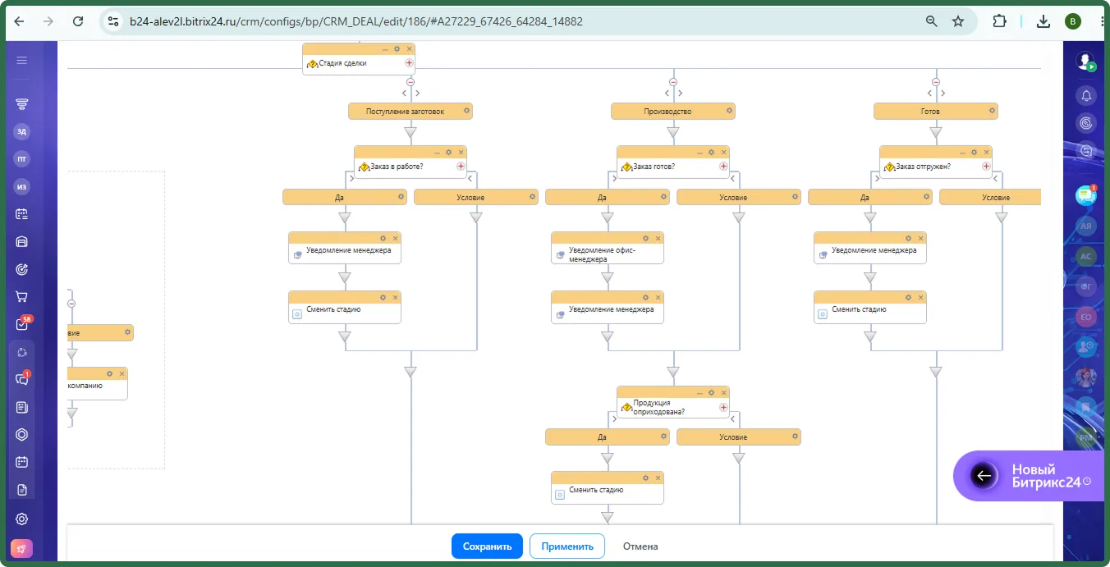
Task: Open gear settings of "Производство" branch
Action: click(x=729, y=110)
